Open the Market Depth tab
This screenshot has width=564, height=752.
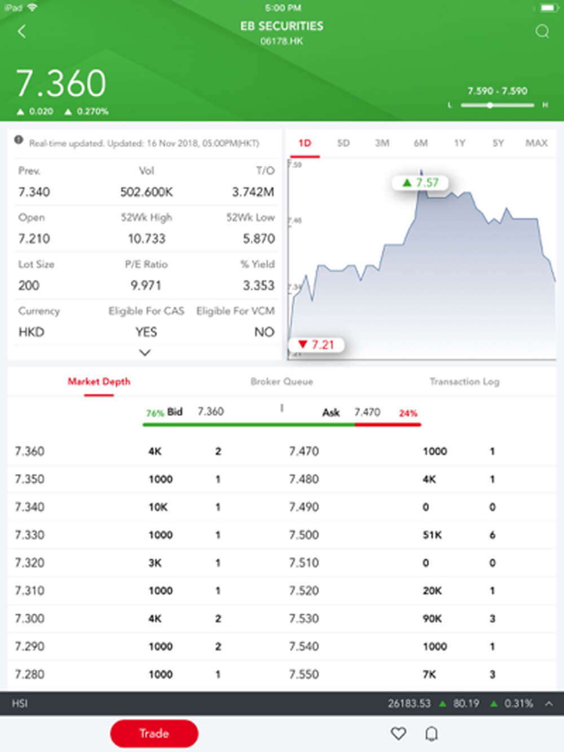point(99,382)
